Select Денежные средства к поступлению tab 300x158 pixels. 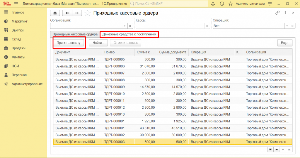[129, 34]
